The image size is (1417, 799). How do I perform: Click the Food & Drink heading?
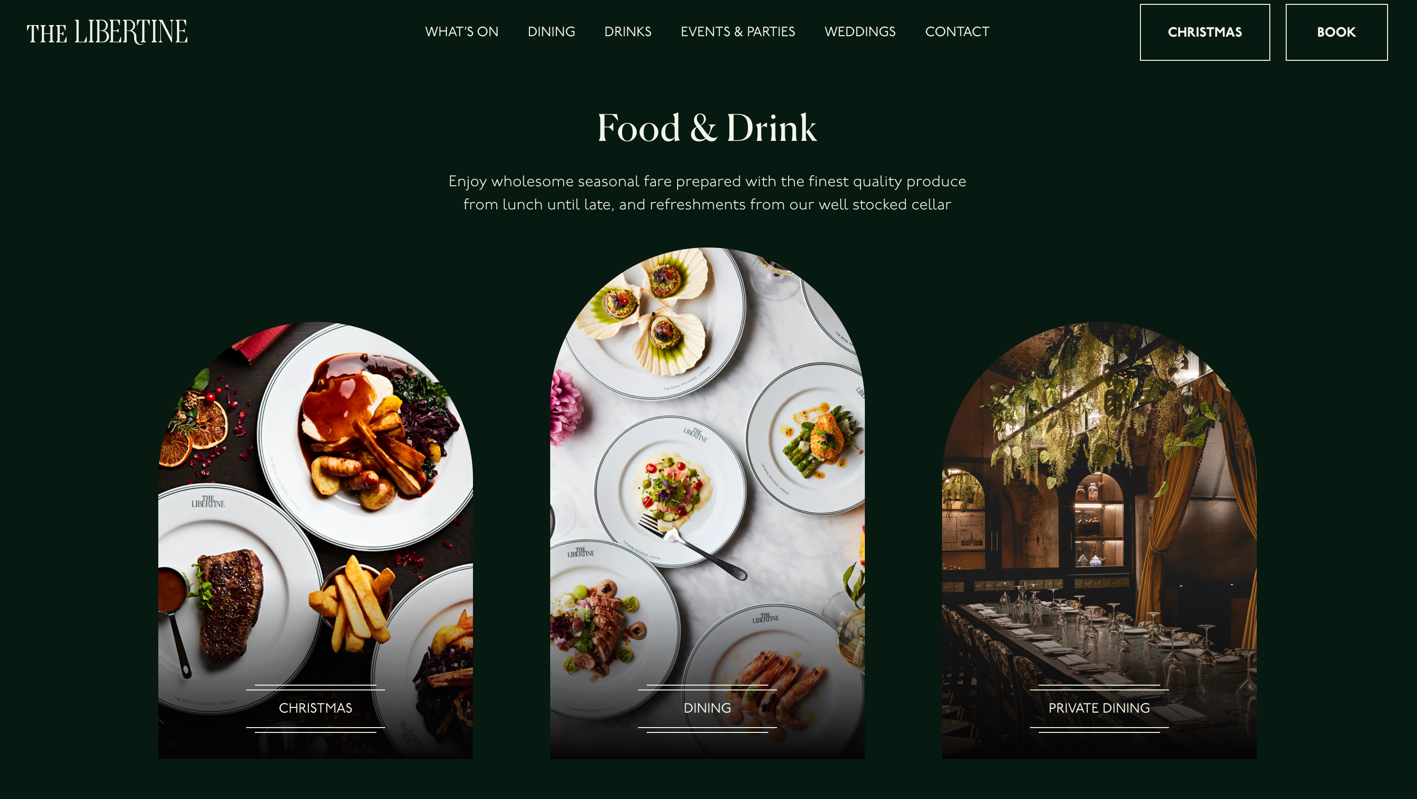click(x=707, y=128)
